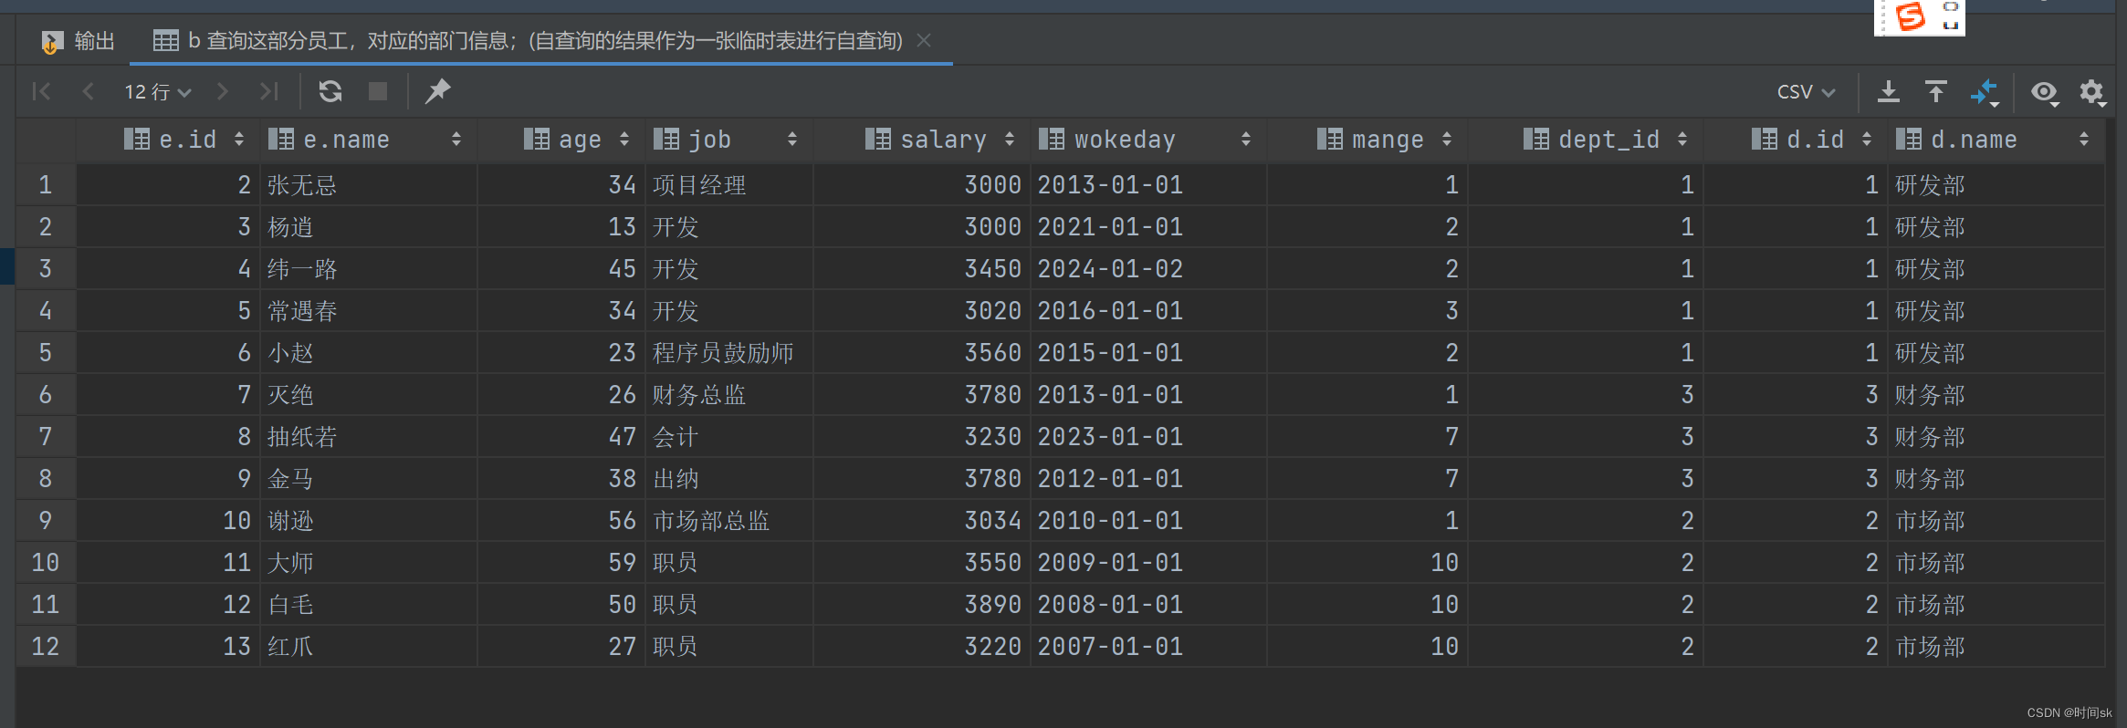Sort by the salary column
The width and height of the screenshot is (2127, 728).
[1010, 140]
